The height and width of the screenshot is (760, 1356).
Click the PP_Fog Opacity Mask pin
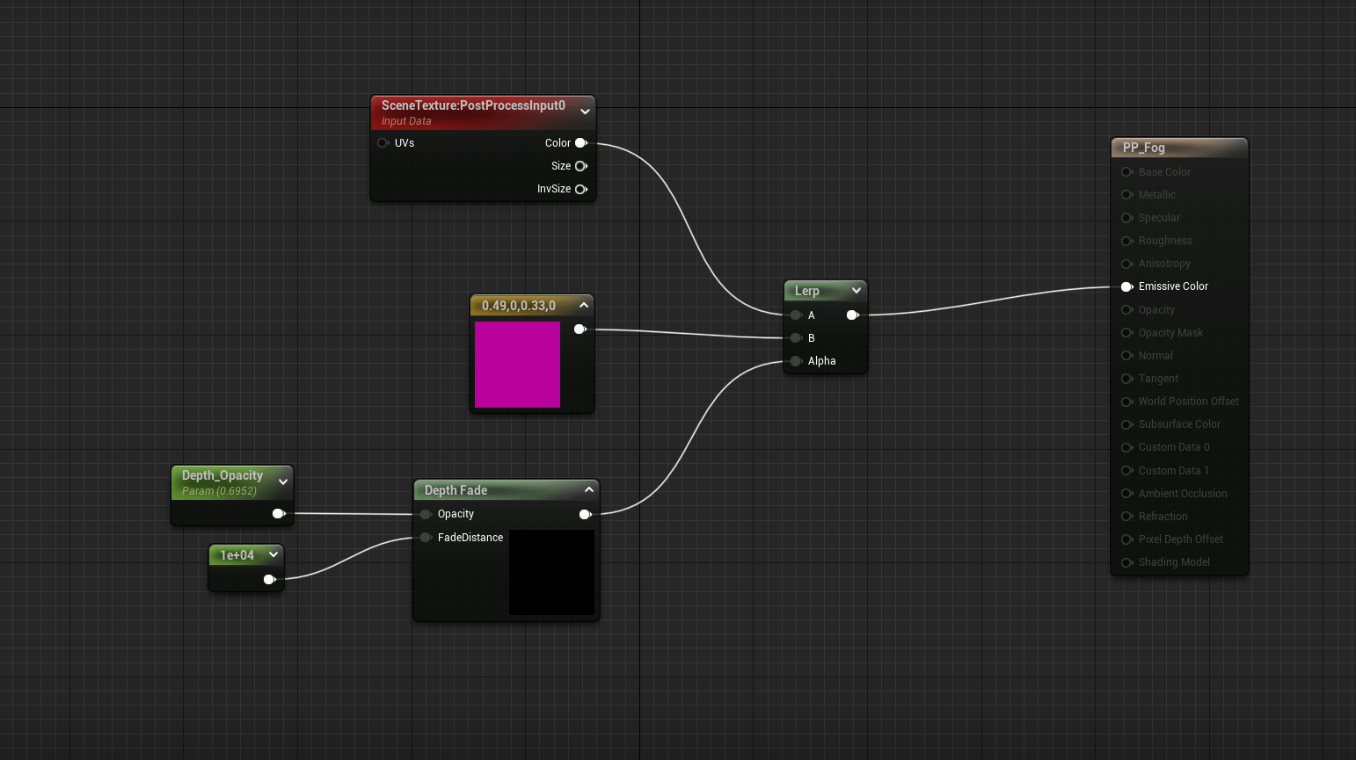pos(1126,333)
